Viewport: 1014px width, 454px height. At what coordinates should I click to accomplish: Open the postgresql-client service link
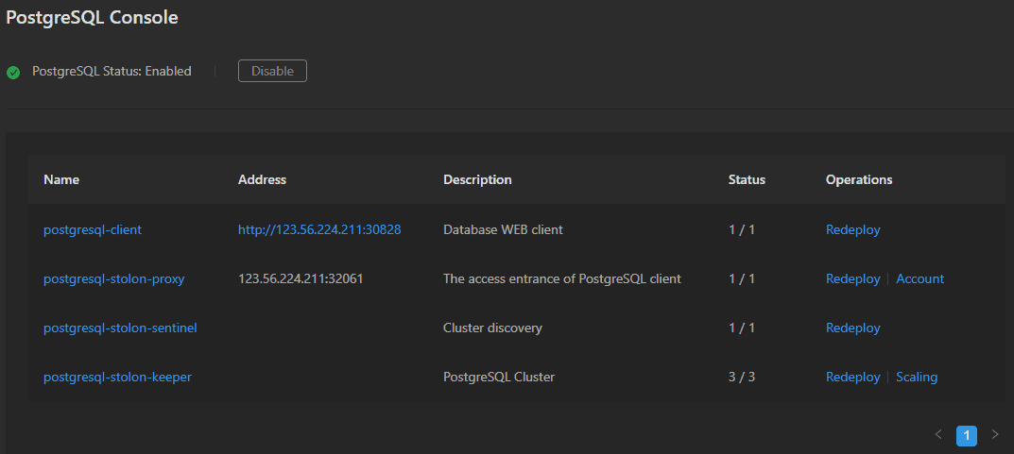(93, 229)
